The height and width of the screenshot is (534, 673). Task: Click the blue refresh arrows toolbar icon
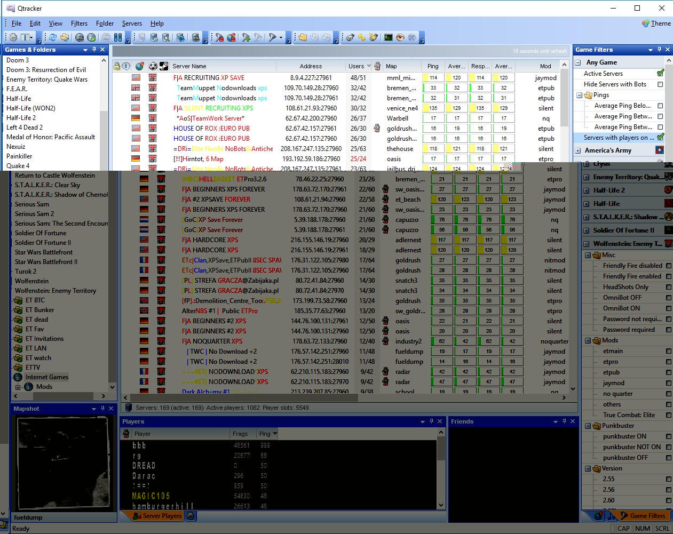(x=52, y=37)
